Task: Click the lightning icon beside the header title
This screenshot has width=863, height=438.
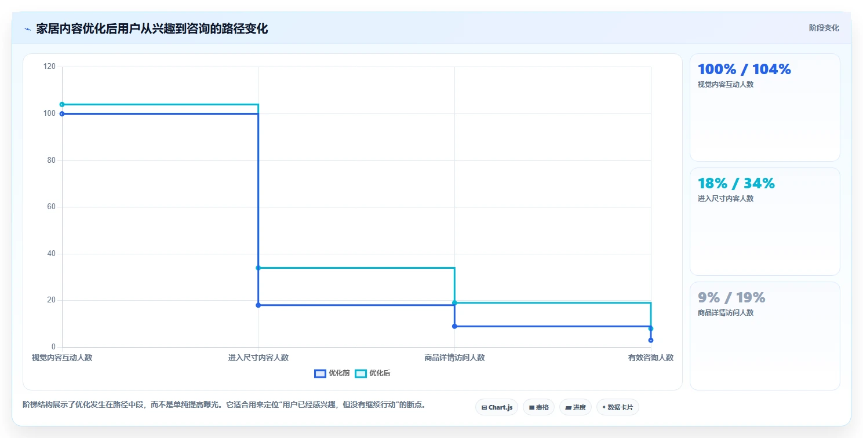Action: (27, 29)
